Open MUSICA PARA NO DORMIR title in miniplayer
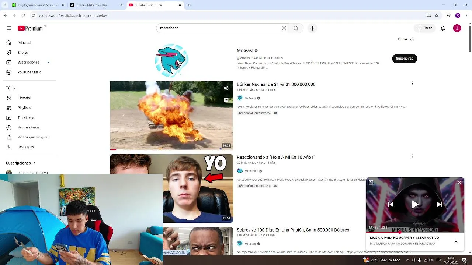The image size is (472, 265). 405,238
